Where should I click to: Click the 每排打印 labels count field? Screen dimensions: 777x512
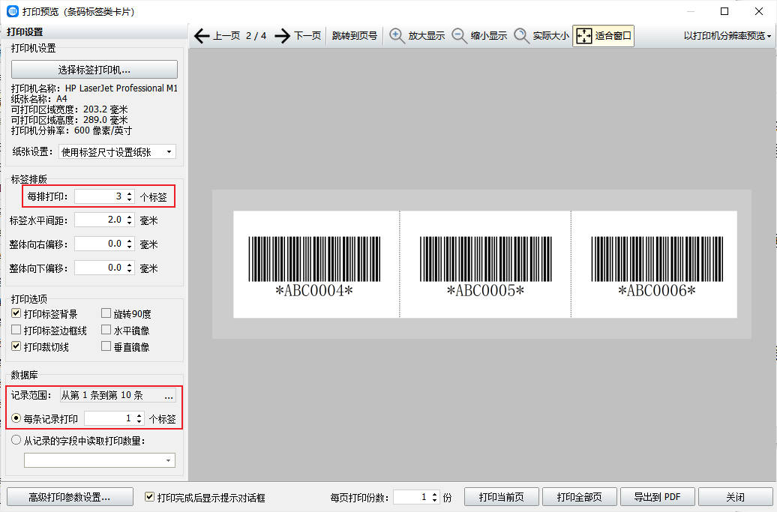click(x=100, y=196)
